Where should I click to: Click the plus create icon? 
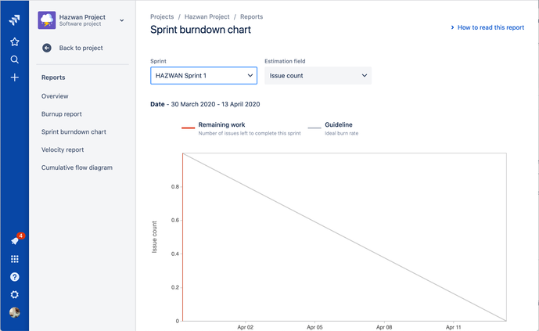[14, 77]
